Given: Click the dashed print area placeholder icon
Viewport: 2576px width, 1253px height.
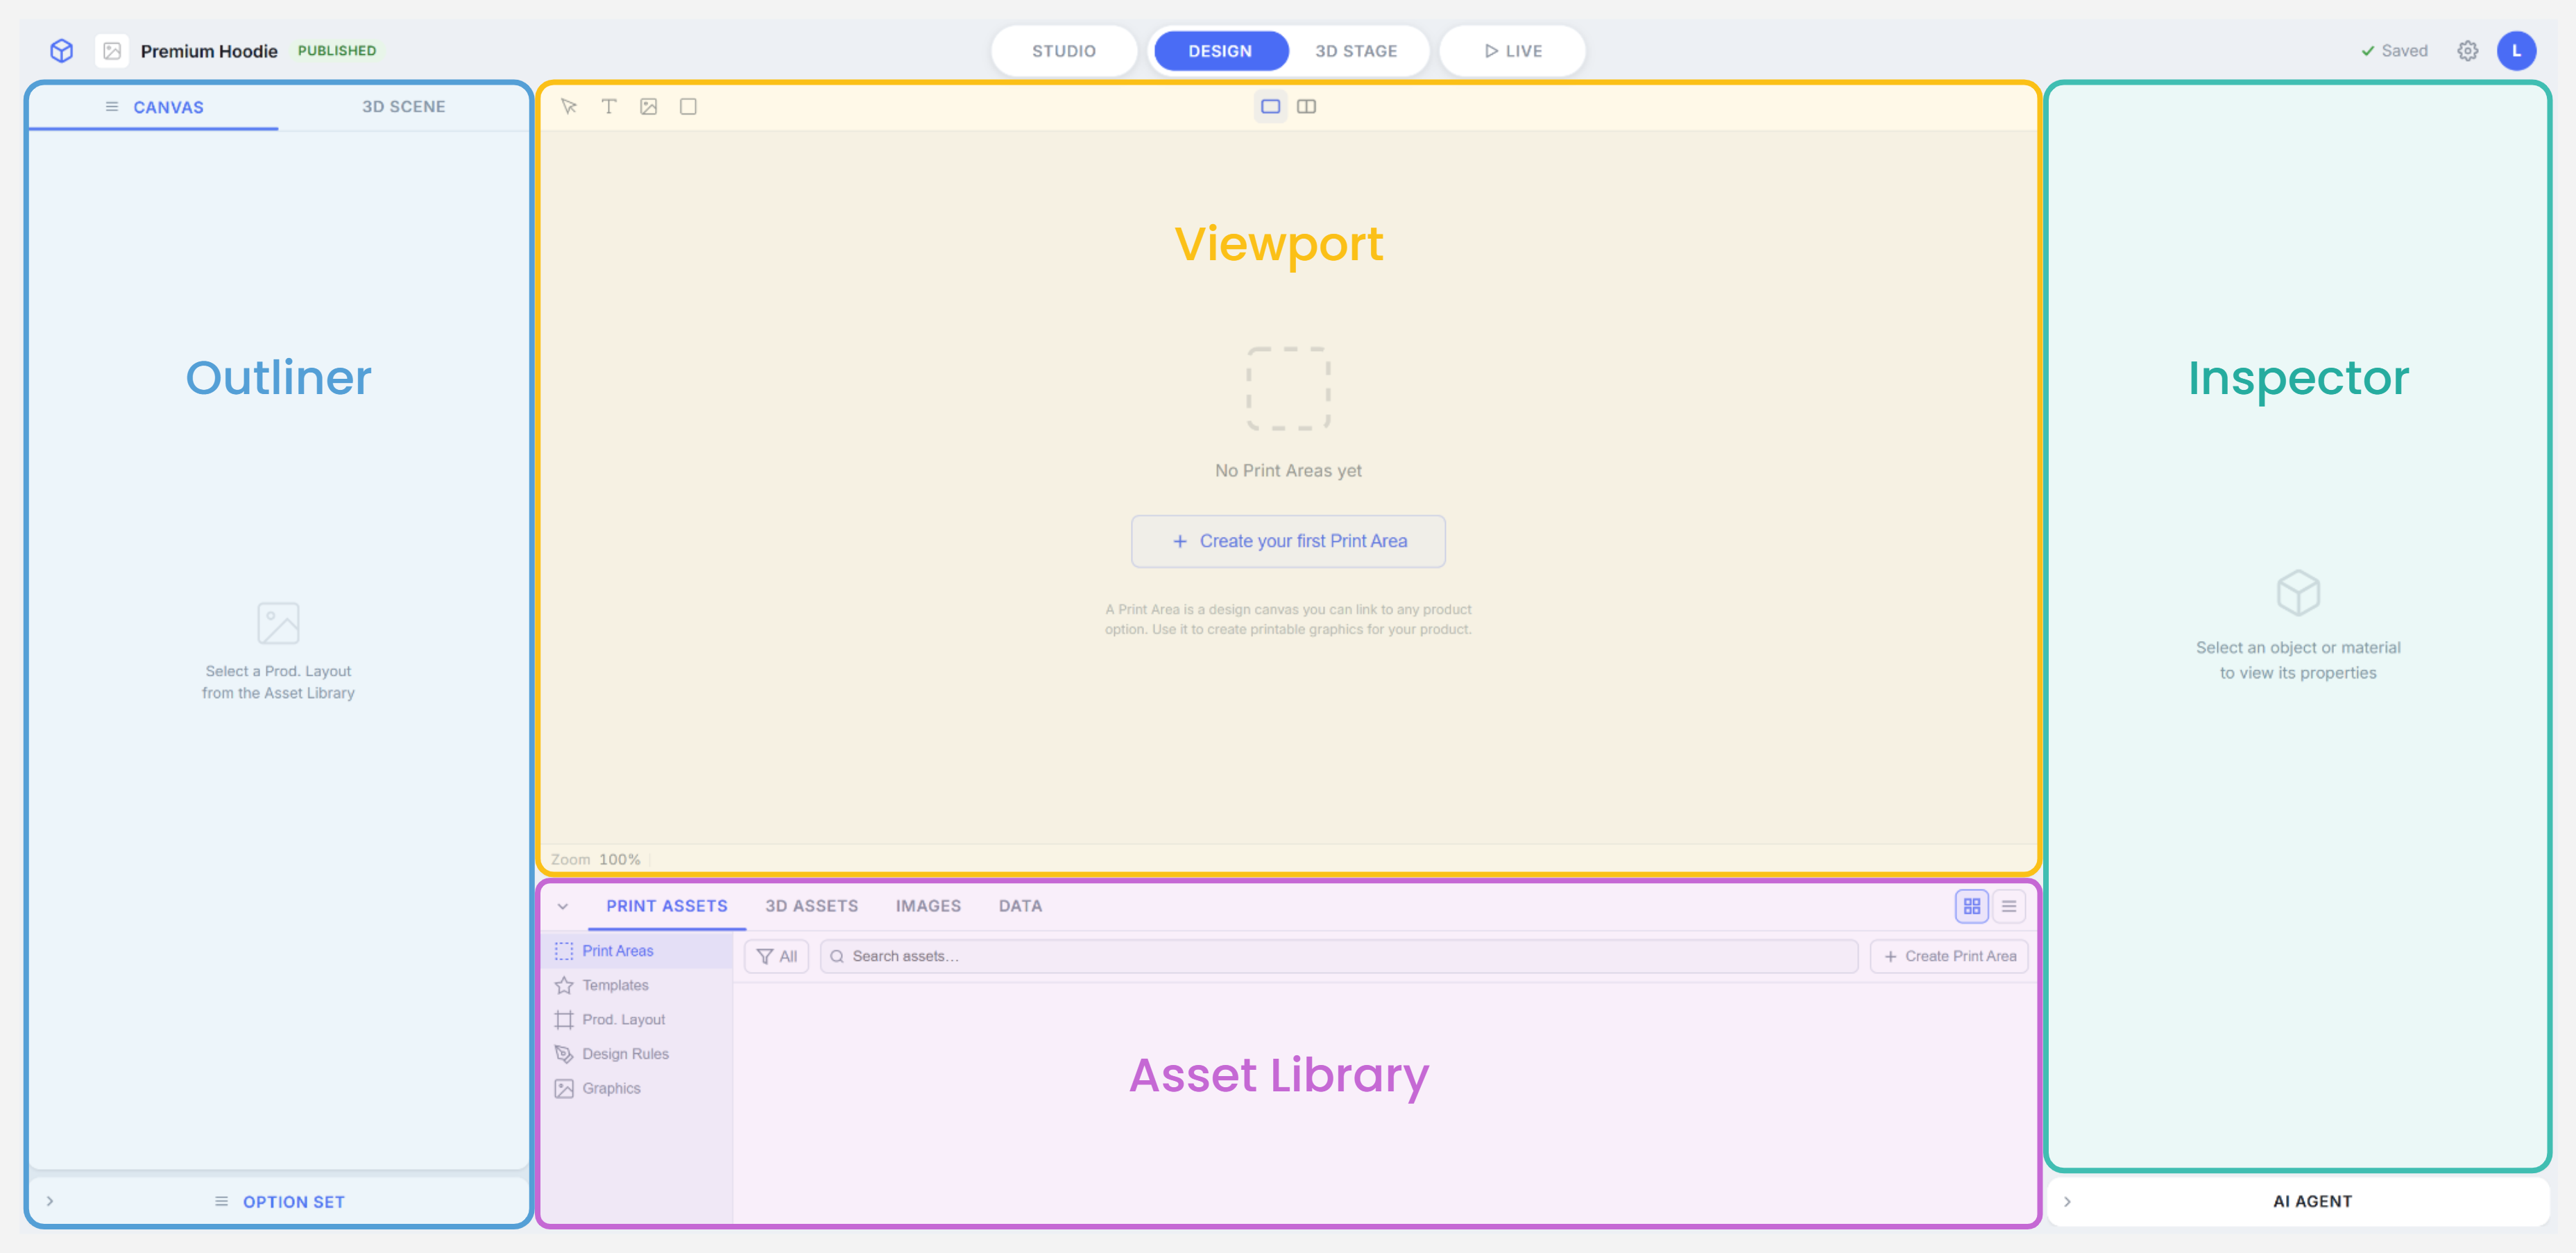Looking at the screenshot, I should pyautogui.click(x=1288, y=388).
